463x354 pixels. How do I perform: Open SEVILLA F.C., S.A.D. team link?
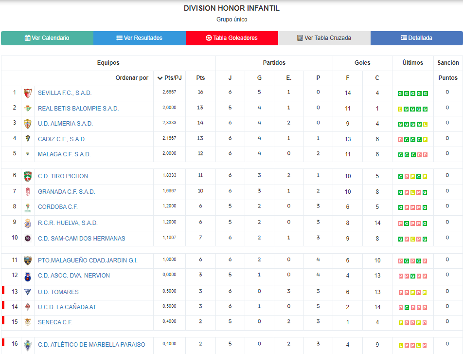click(65, 93)
